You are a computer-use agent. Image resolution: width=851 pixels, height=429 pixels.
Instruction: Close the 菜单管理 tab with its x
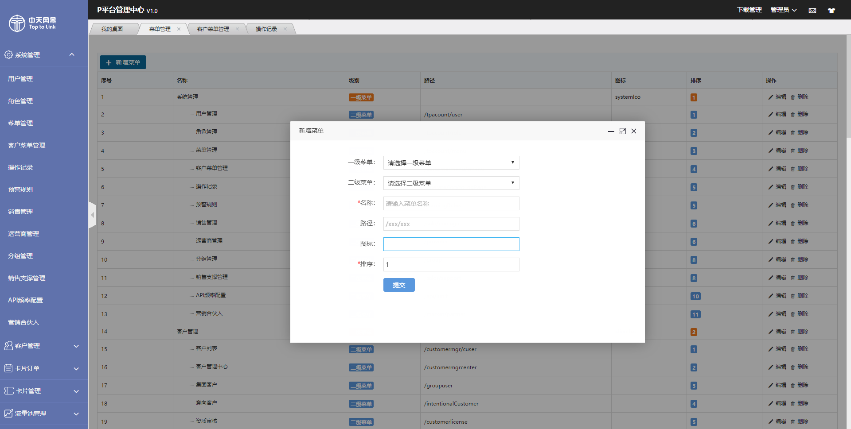click(x=179, y=29)
